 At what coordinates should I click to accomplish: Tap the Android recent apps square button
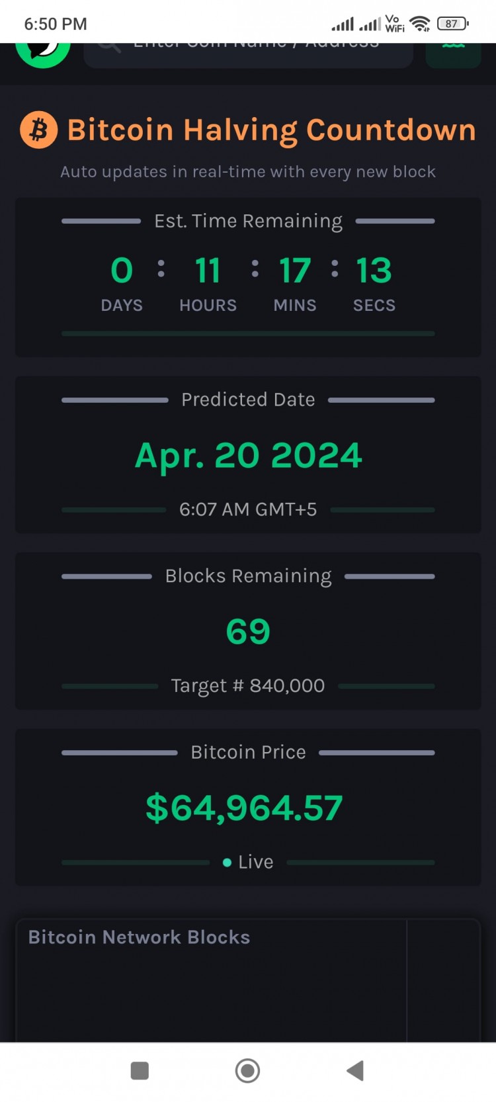click(x=140, y=1070)
